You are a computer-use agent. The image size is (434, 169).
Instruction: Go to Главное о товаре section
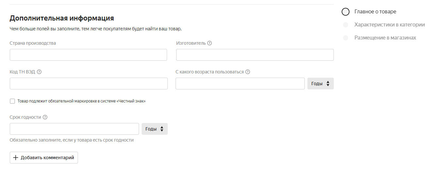[x=375, y=12]
